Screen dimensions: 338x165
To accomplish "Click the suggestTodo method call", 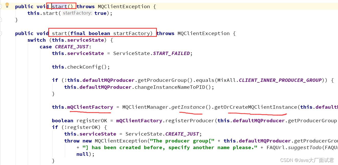I will [x=305, y=147].
